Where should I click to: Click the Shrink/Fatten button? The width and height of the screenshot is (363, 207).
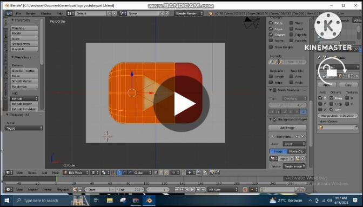pos(24,44)
